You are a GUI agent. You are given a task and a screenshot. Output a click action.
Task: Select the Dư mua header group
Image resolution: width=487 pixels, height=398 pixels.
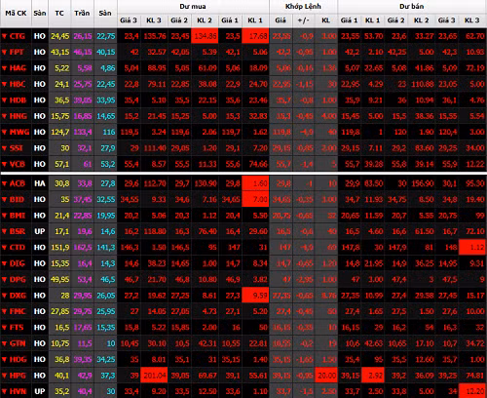click(x=193, y=7)
